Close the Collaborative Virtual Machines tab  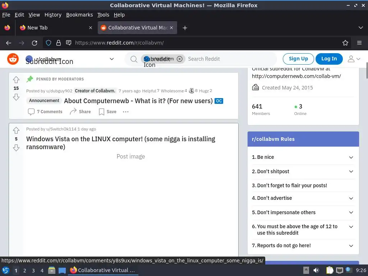[x=171, y=28]
